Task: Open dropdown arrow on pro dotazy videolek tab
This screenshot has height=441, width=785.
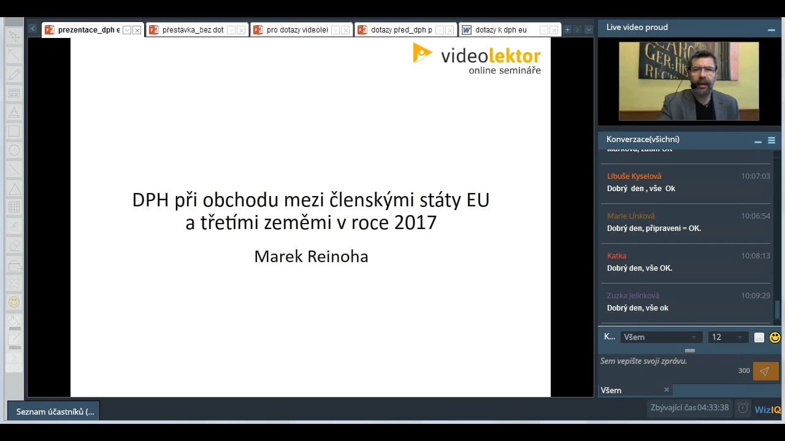Action: pos(335,30)
